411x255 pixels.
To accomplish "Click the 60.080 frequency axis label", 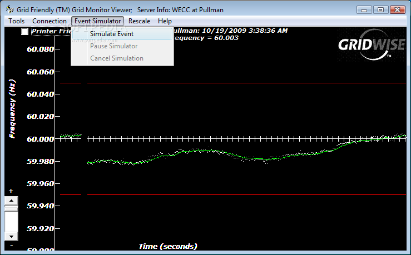I will pos(41,49).
